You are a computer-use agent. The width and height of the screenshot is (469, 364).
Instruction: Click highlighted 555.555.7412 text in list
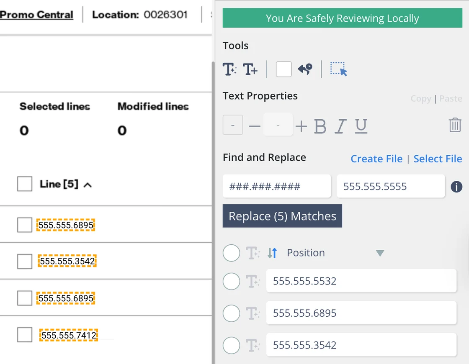pos(69,335)
